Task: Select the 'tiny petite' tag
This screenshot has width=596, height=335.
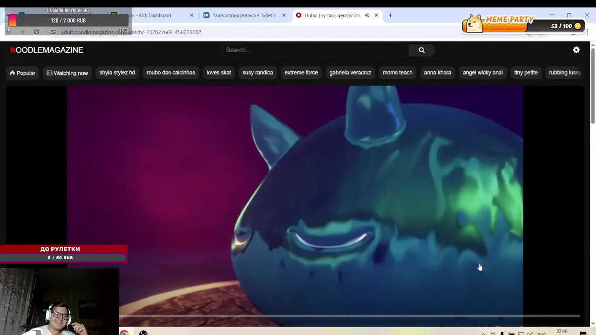Action: pos(526,73)
